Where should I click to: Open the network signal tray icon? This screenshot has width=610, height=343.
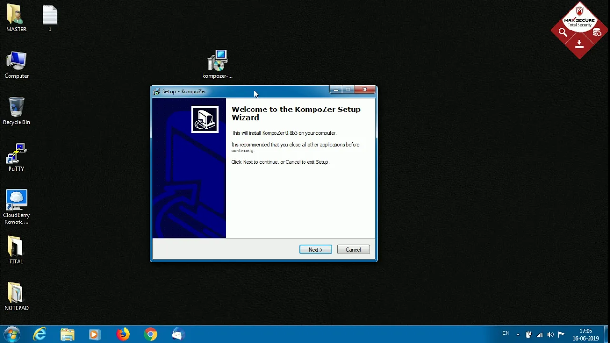(539, 334)
